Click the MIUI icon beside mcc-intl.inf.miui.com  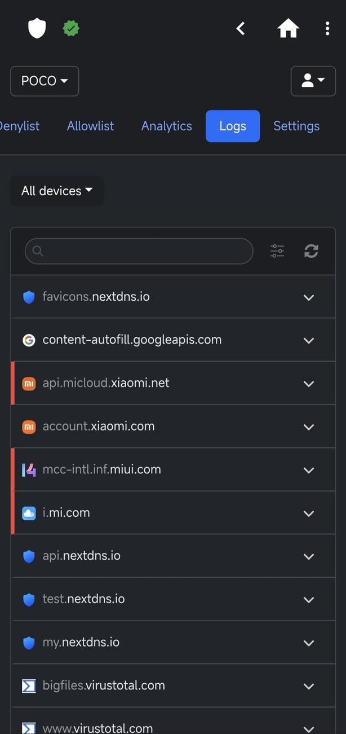click(x=29, y=469)
